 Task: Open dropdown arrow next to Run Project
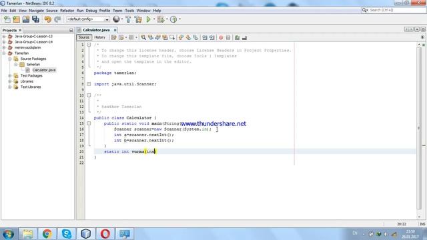tap(154, 19)
